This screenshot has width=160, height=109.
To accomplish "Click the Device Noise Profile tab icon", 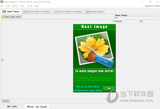I will (x=25, y=12).
